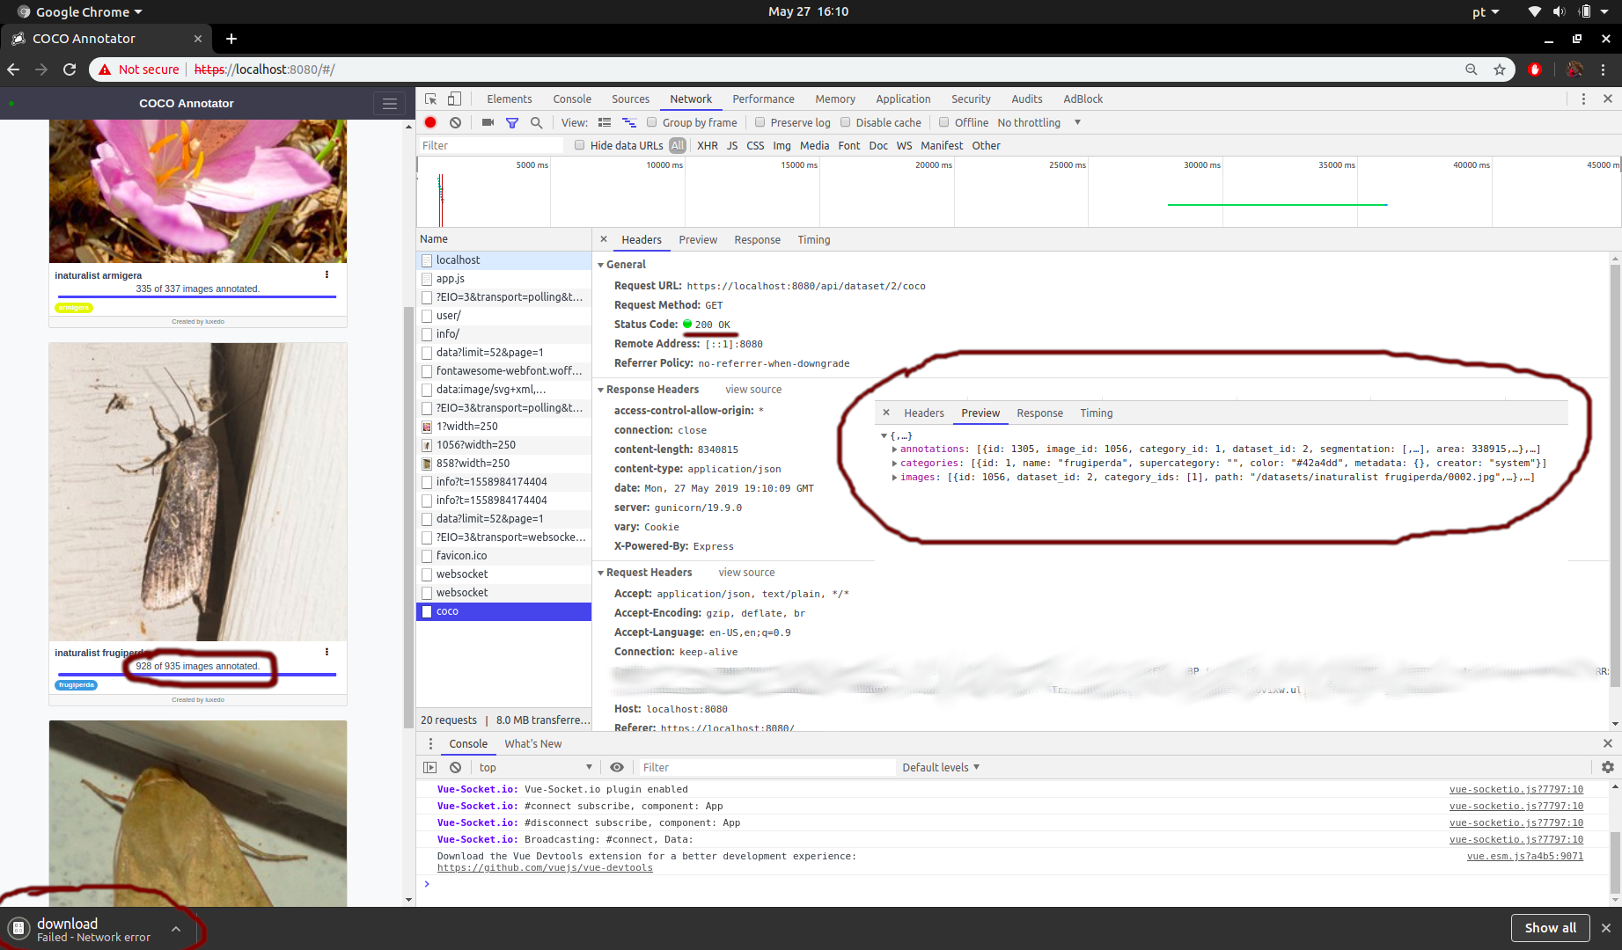Toggle device toolbar icon in DevTools
The image size is (1622, 950).
[x=453, y=99]
